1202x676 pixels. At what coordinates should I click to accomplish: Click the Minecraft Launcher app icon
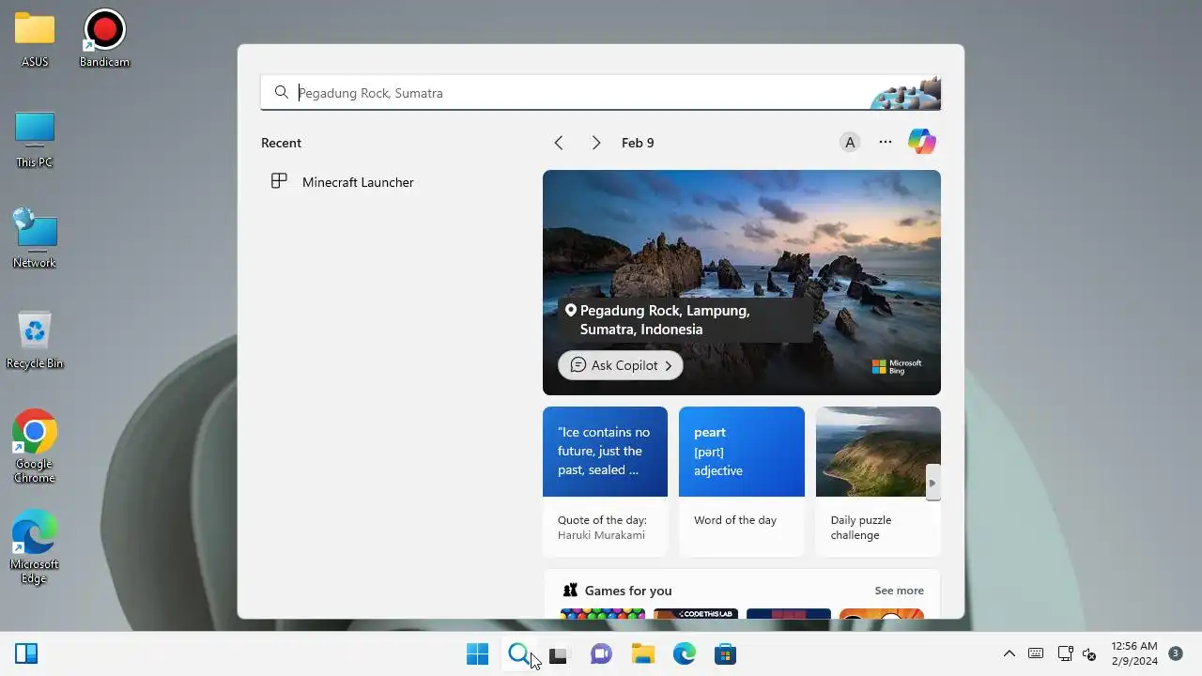pyautogui.click(x=279, y=181)
